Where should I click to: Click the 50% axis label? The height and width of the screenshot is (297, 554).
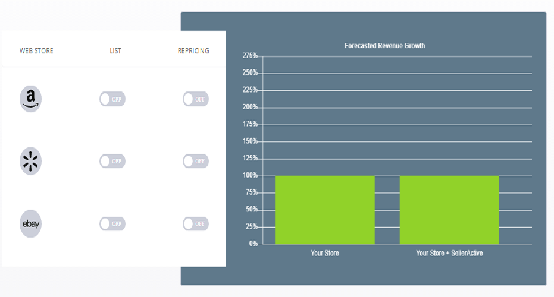[x=252, y=209]
